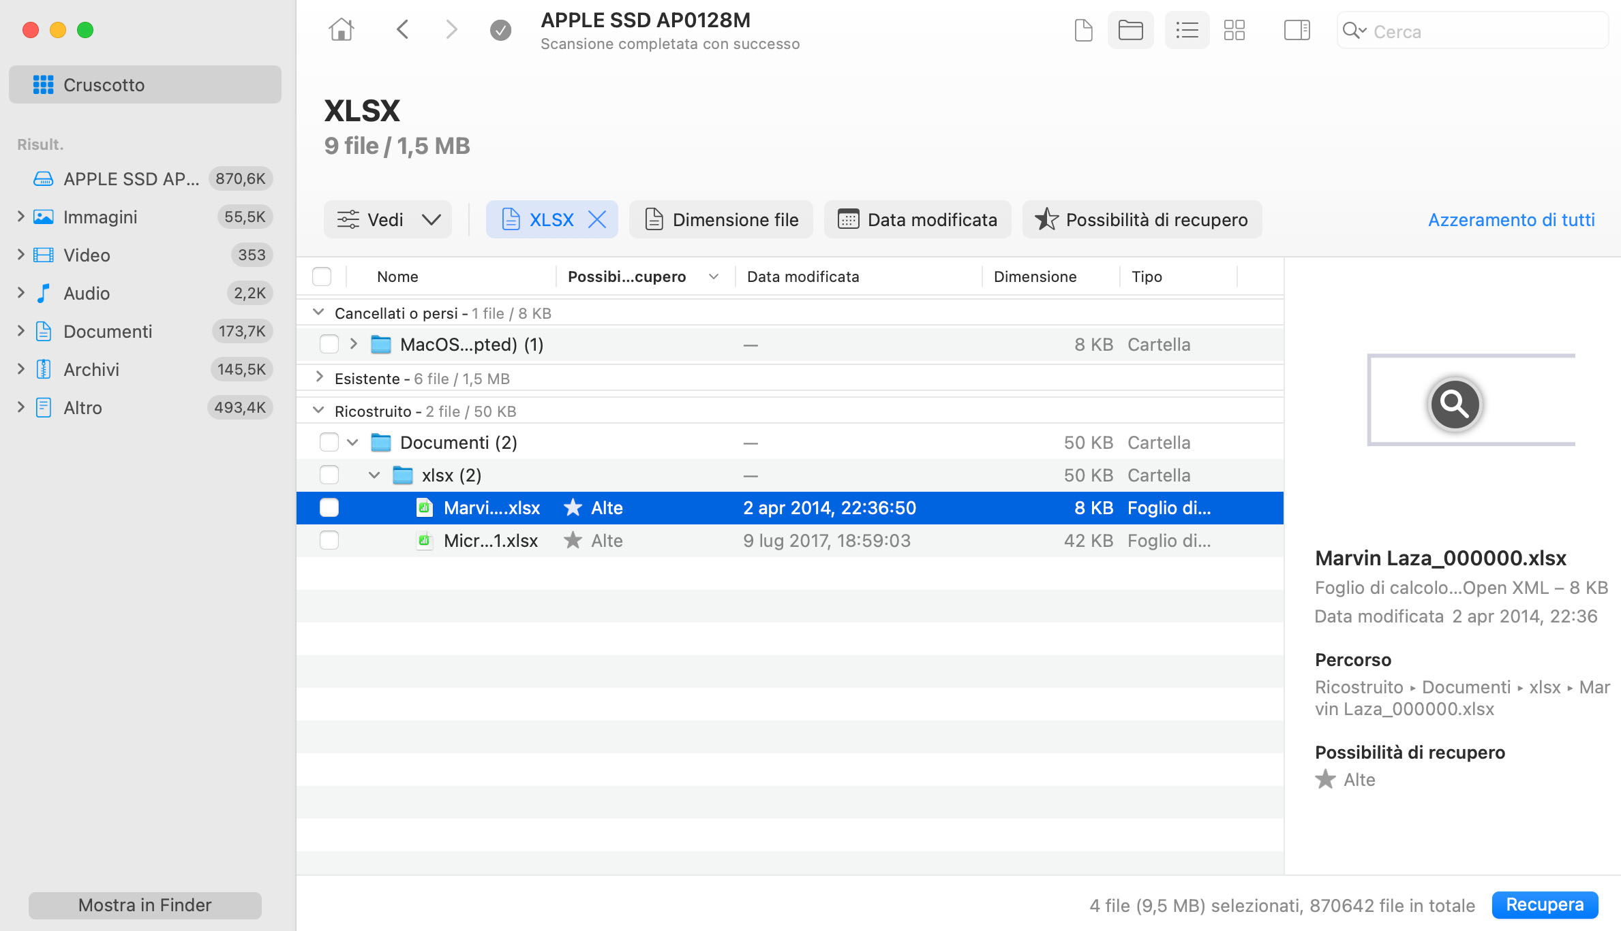Image resolution: width=1621 pixels, height=931 pixels.
Task: Click Azzeramento di tutti link
Action: [x=1511, y=219]
